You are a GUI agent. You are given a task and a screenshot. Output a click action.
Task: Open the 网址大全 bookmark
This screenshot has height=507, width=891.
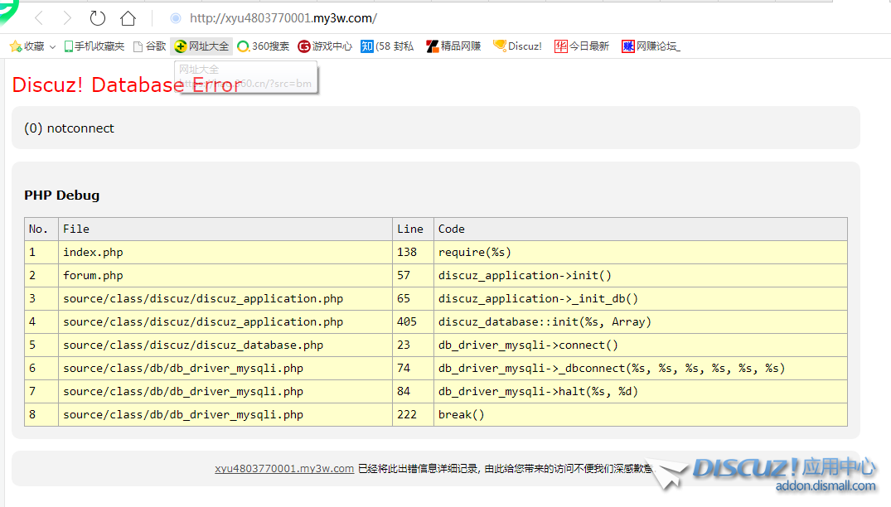(201, 46)
